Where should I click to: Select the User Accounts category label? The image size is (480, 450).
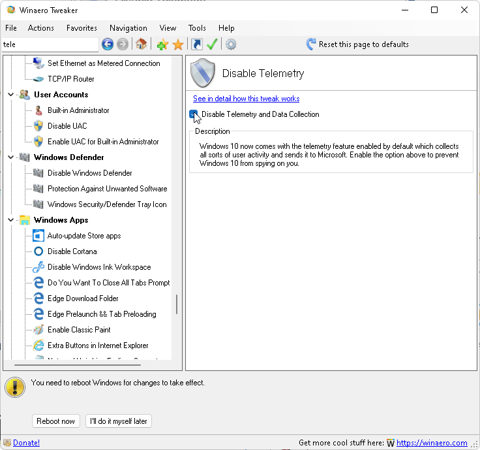[x=61, y=95]
